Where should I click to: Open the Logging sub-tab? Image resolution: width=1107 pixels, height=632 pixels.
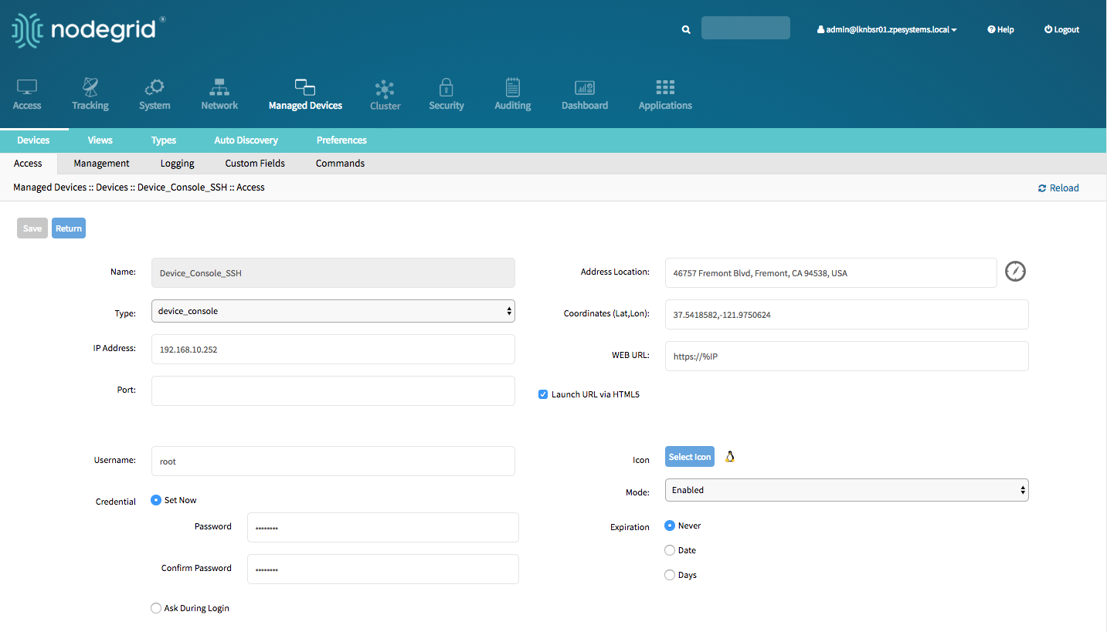coord(178,164)
